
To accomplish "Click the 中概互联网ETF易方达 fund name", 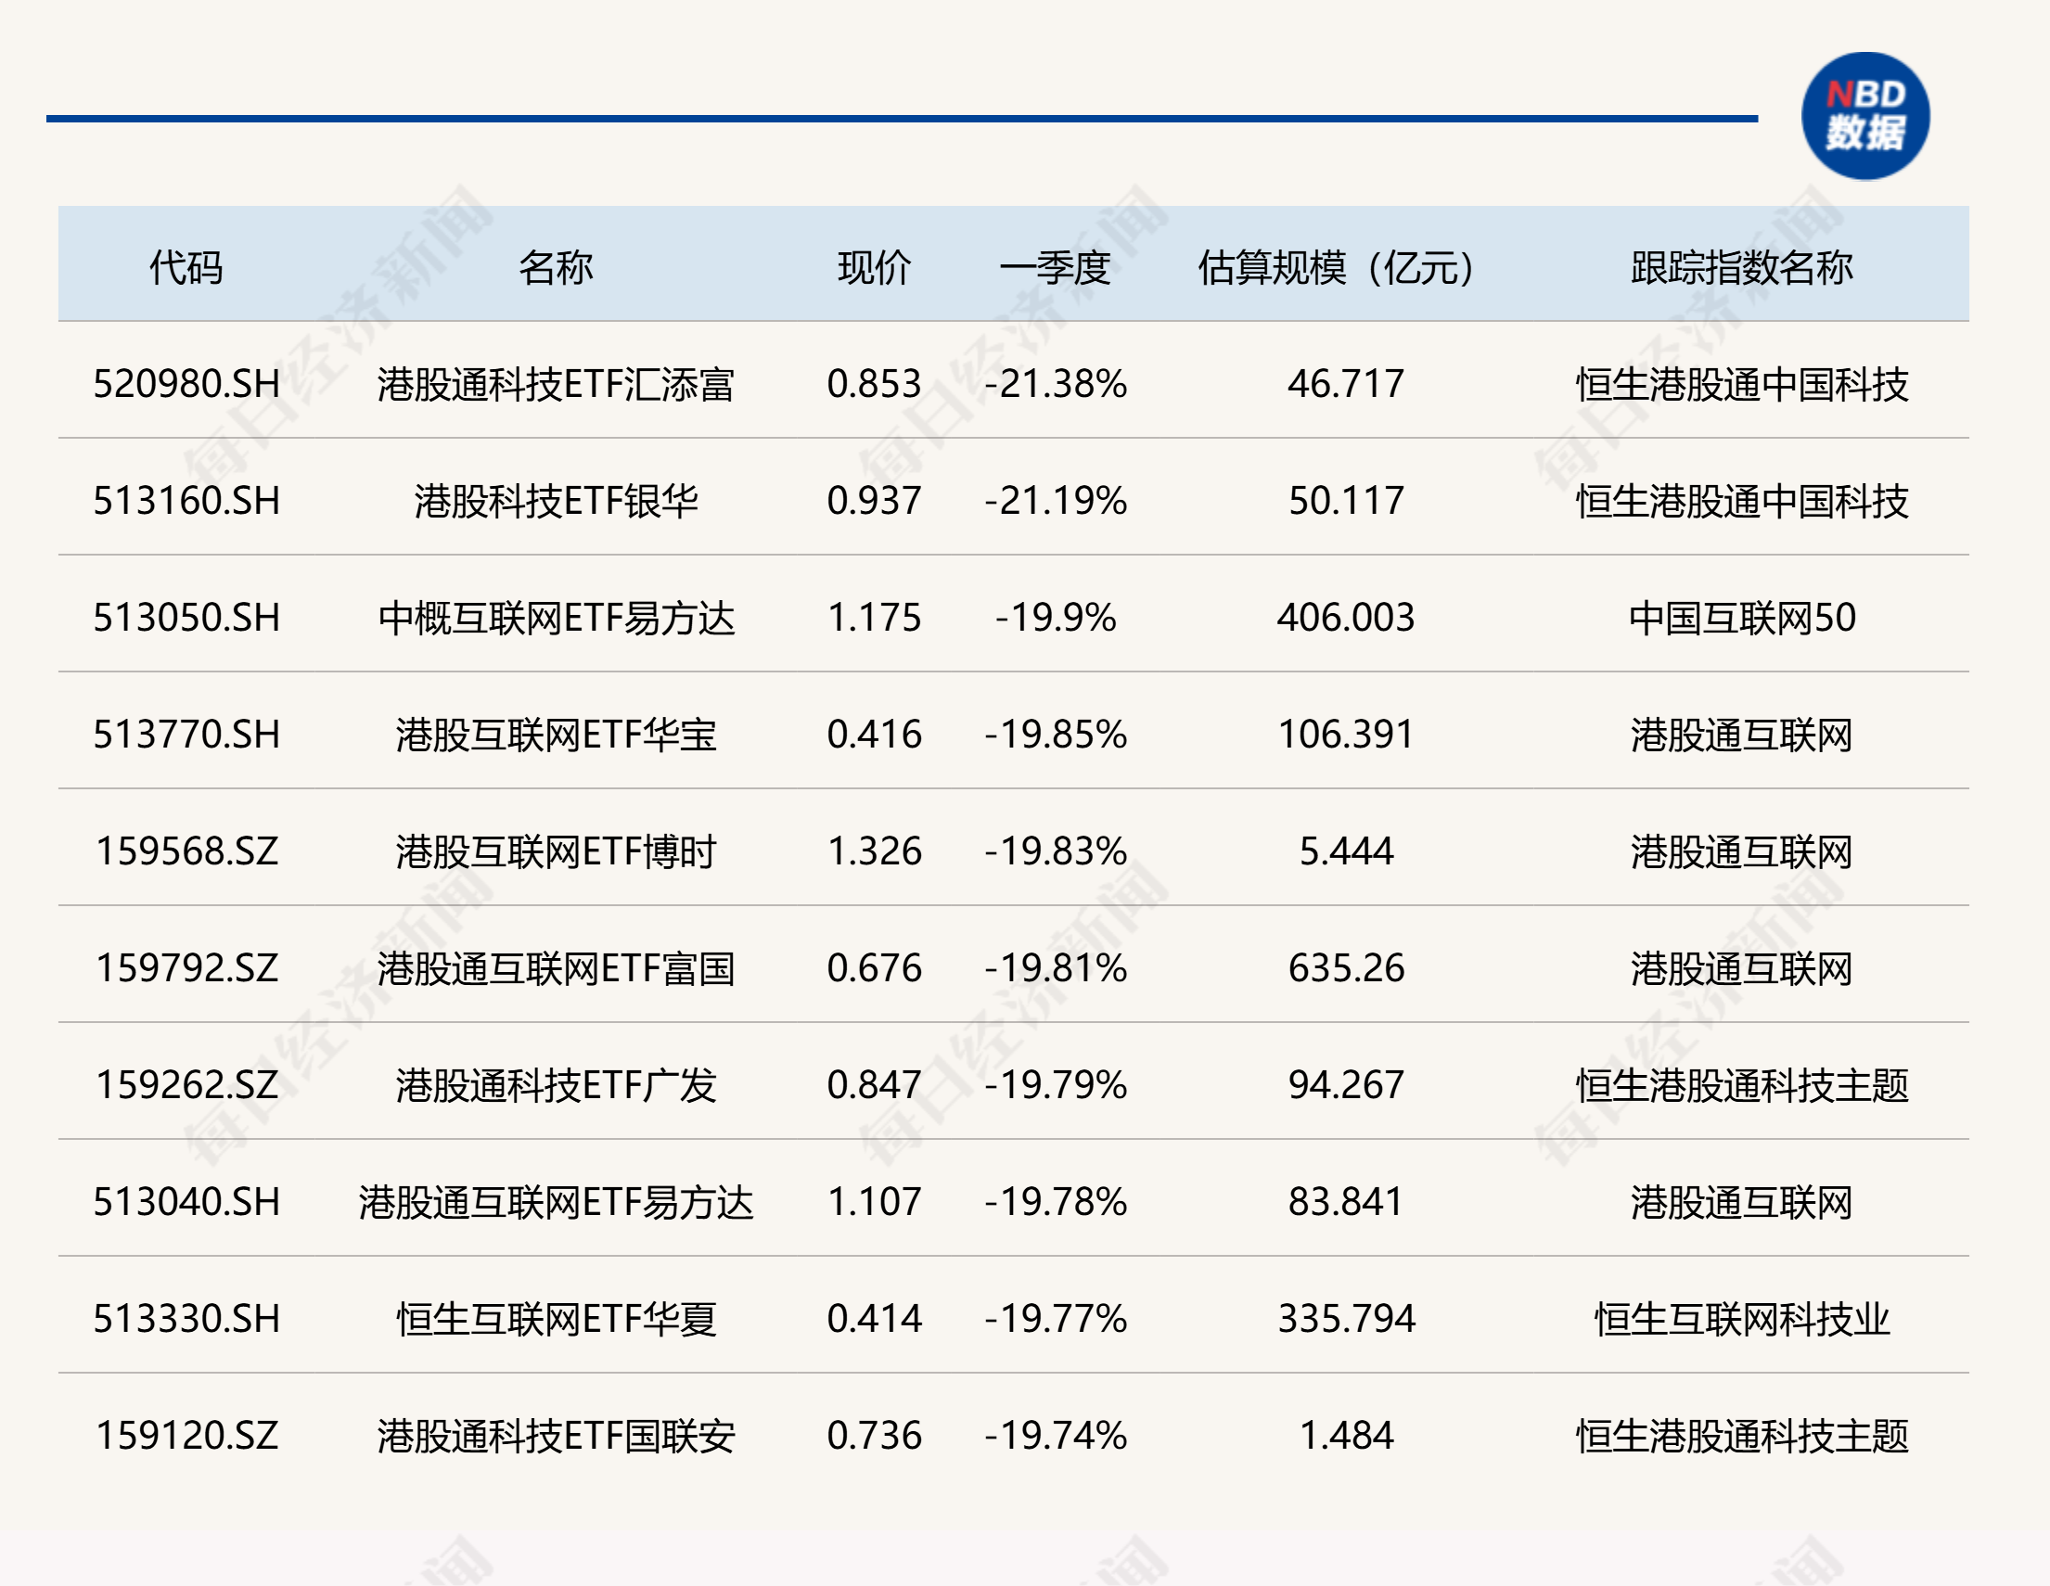I will (556, 618).
